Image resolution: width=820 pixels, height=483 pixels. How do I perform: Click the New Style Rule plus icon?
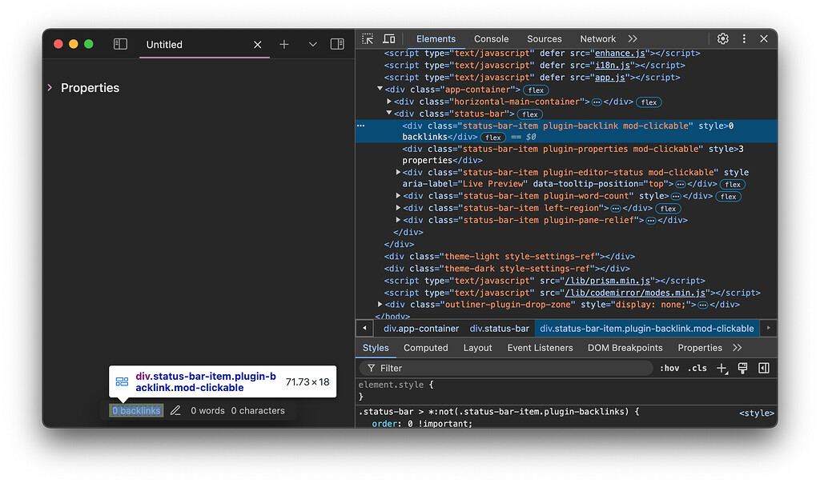(x=721, y=368)
